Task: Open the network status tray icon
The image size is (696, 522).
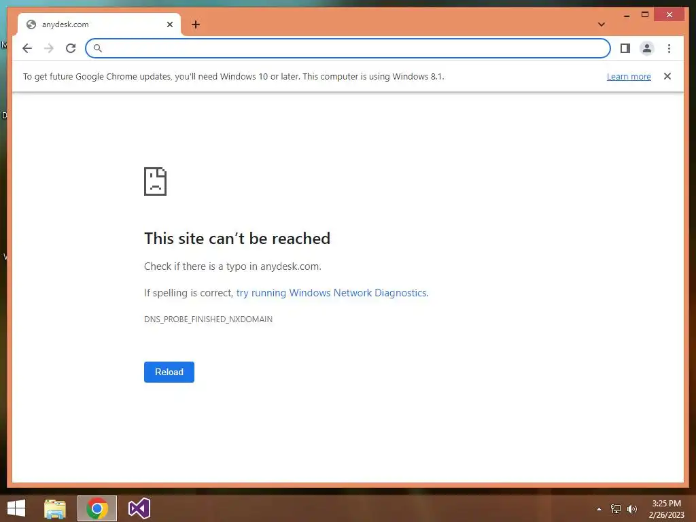Action: click(615, 509)
